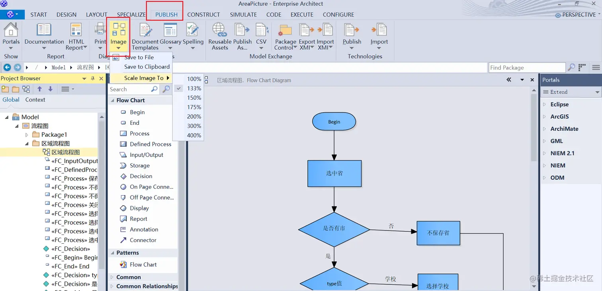
Task: Open Portals in the Show ribbon group
Action: [x=11, y=35]
